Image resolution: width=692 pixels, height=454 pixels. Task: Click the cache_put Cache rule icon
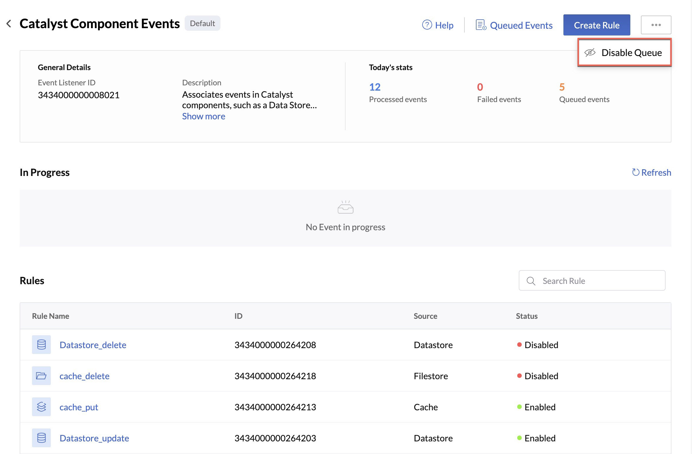pyautogui.click(x=41, y=406)
